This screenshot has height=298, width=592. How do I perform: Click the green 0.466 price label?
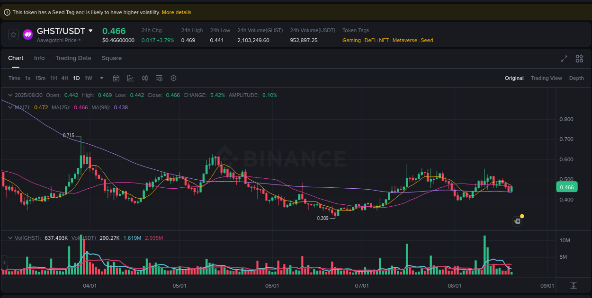click(566, 187)
